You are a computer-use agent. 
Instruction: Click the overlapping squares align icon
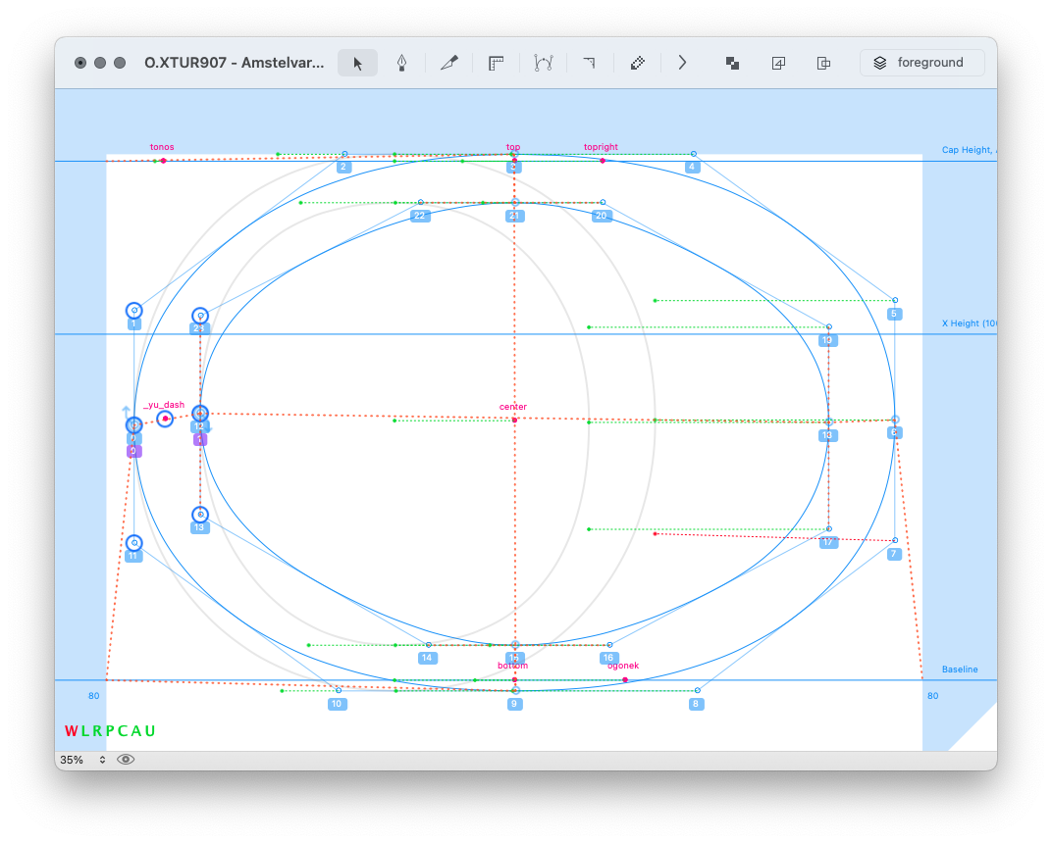[824, 63]
